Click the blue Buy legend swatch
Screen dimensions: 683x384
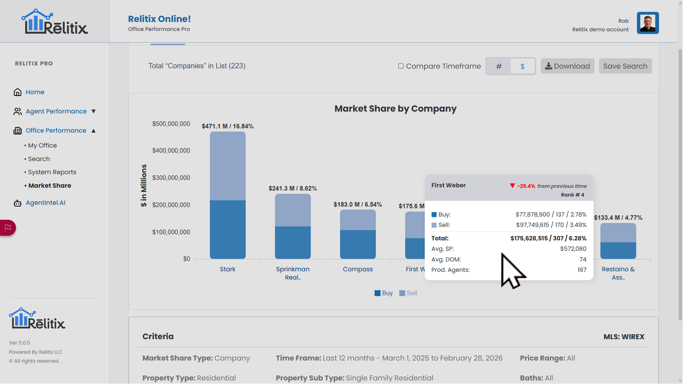click(377, 293)
